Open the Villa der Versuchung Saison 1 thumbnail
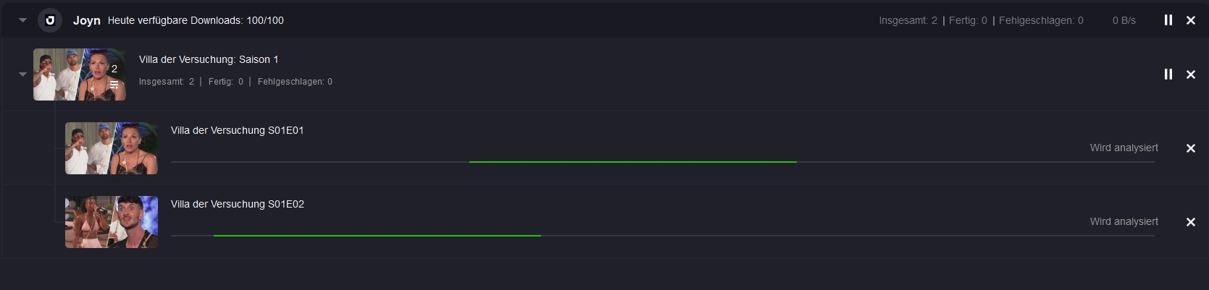The width and height of the screenshot is (1209, 290). point(80,74)
